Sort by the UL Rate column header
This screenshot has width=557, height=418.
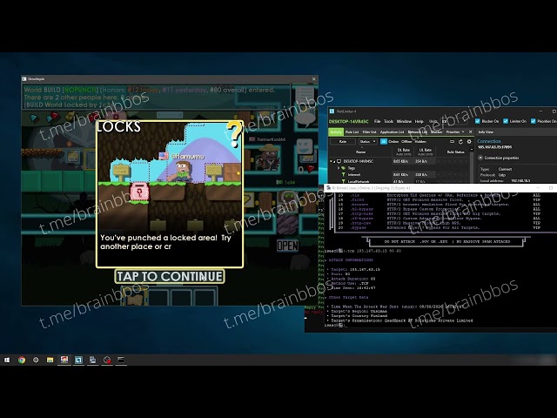tap(425, 152)
